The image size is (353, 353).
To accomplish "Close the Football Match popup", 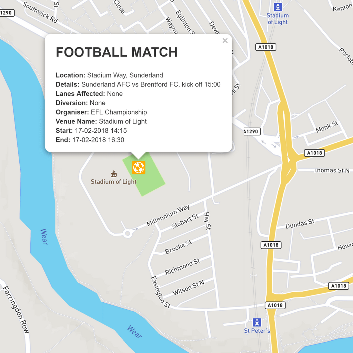I will [x=225, y=41].
